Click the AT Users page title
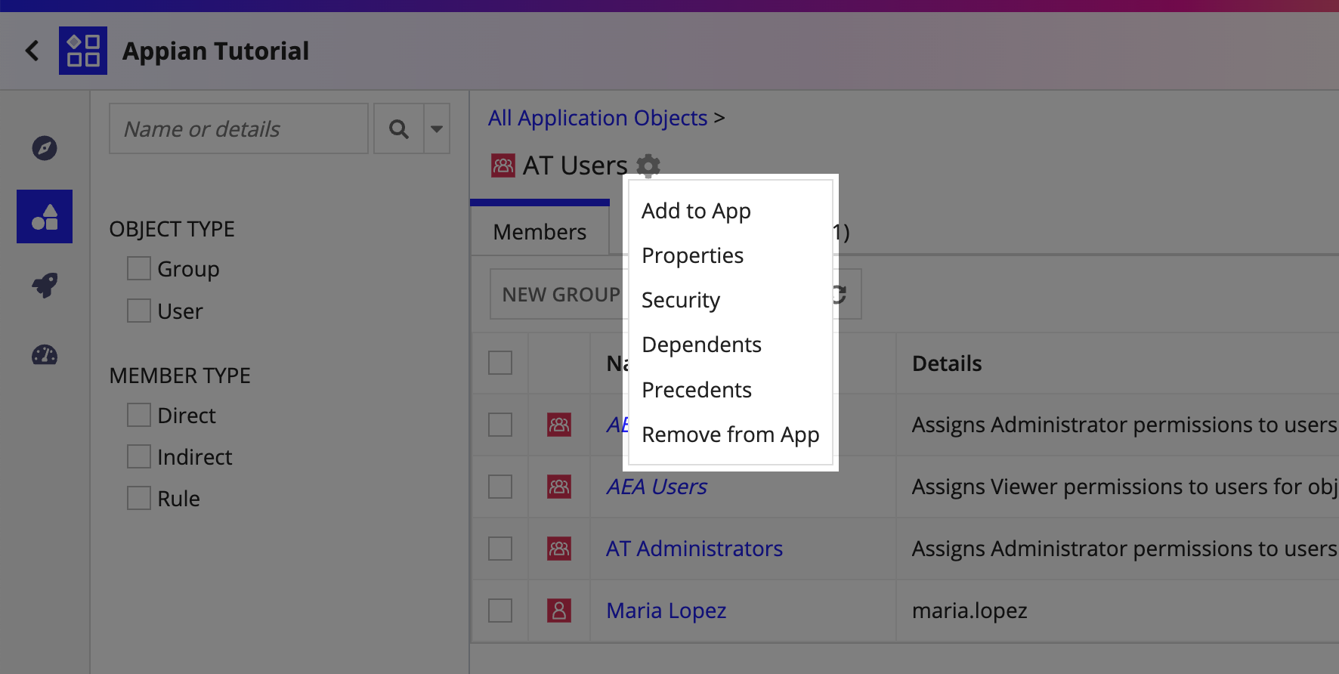 click(575, 165)
